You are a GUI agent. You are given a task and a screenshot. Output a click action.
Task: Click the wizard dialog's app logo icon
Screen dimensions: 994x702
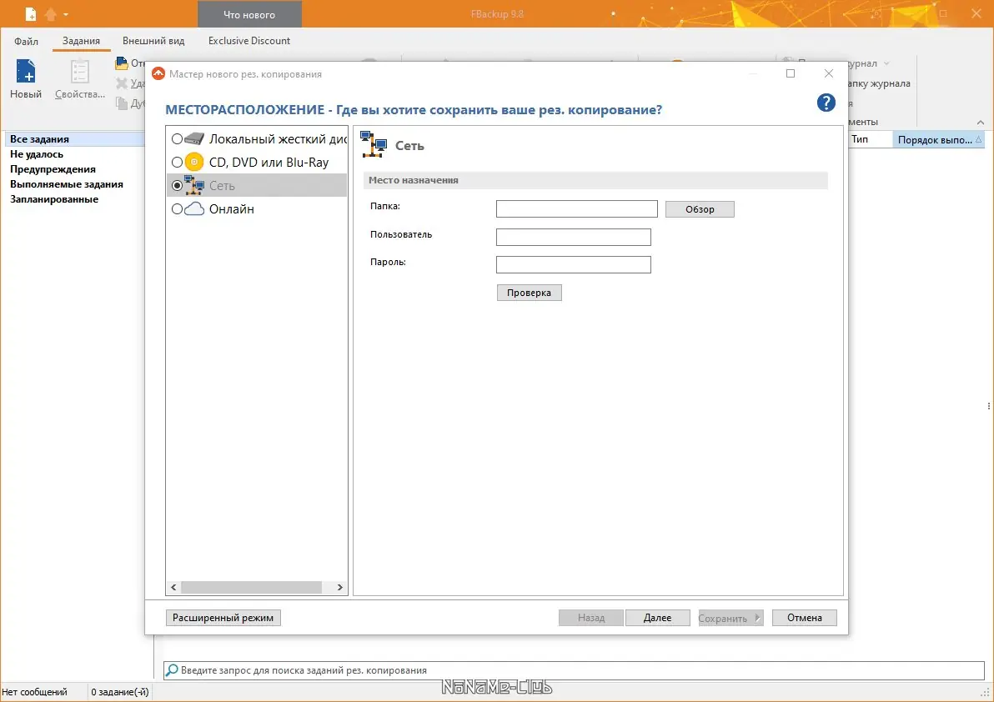point(158,73)
